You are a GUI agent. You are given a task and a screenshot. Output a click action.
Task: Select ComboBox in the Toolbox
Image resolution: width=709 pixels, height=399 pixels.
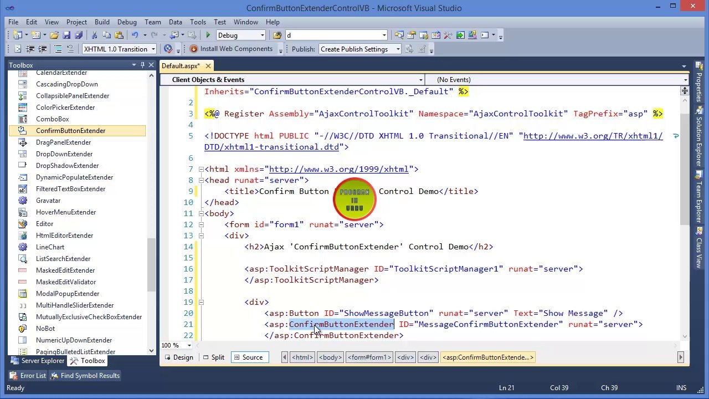tap(53, 119)
